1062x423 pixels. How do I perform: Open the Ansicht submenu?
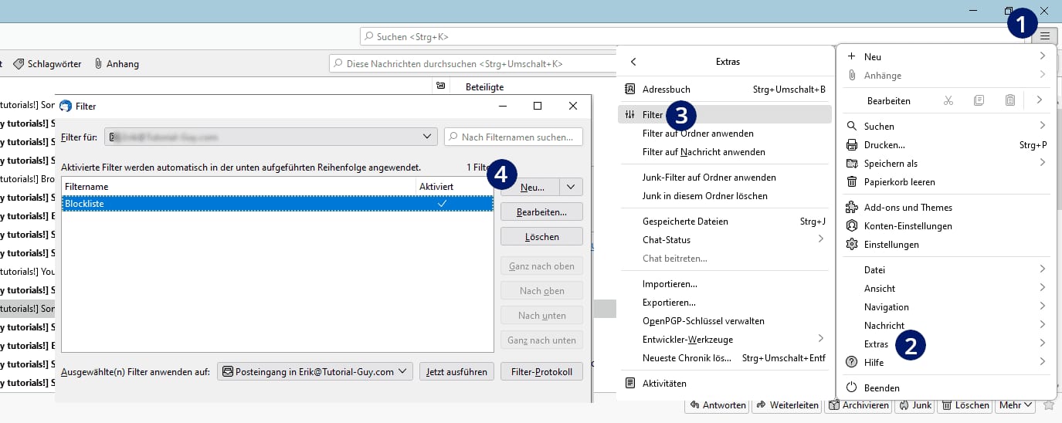tap(947, 288)
